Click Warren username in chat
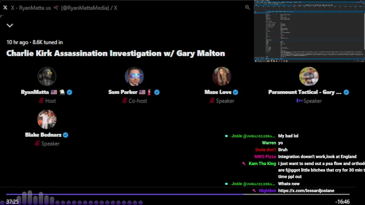The image size is (365, 205). tap(269, 143)
